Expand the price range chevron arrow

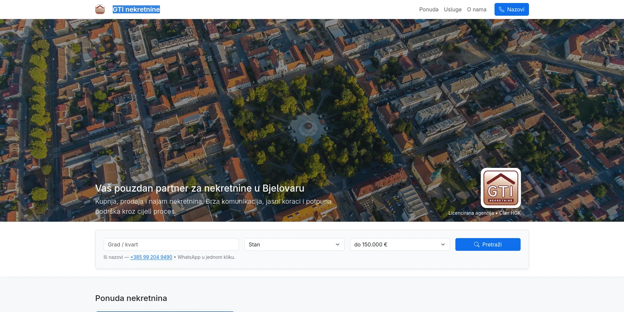click(x=443, y=244)
